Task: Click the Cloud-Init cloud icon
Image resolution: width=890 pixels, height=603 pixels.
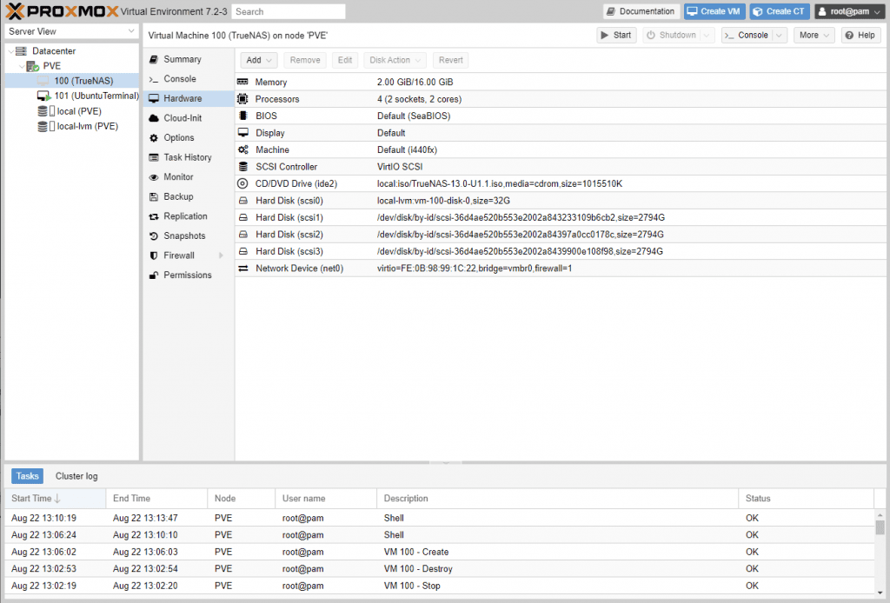Action: (153, 118)
